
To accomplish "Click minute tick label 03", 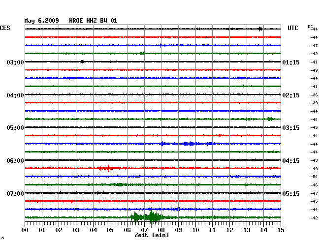I will (76, 230).
